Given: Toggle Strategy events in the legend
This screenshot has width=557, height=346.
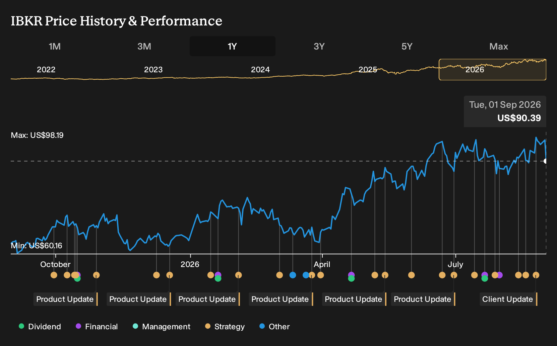Looking at the screenshot, I should pos(225,327).
